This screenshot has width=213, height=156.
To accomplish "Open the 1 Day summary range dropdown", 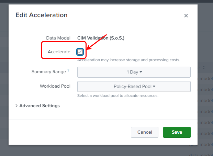I will tap(134, 72).
